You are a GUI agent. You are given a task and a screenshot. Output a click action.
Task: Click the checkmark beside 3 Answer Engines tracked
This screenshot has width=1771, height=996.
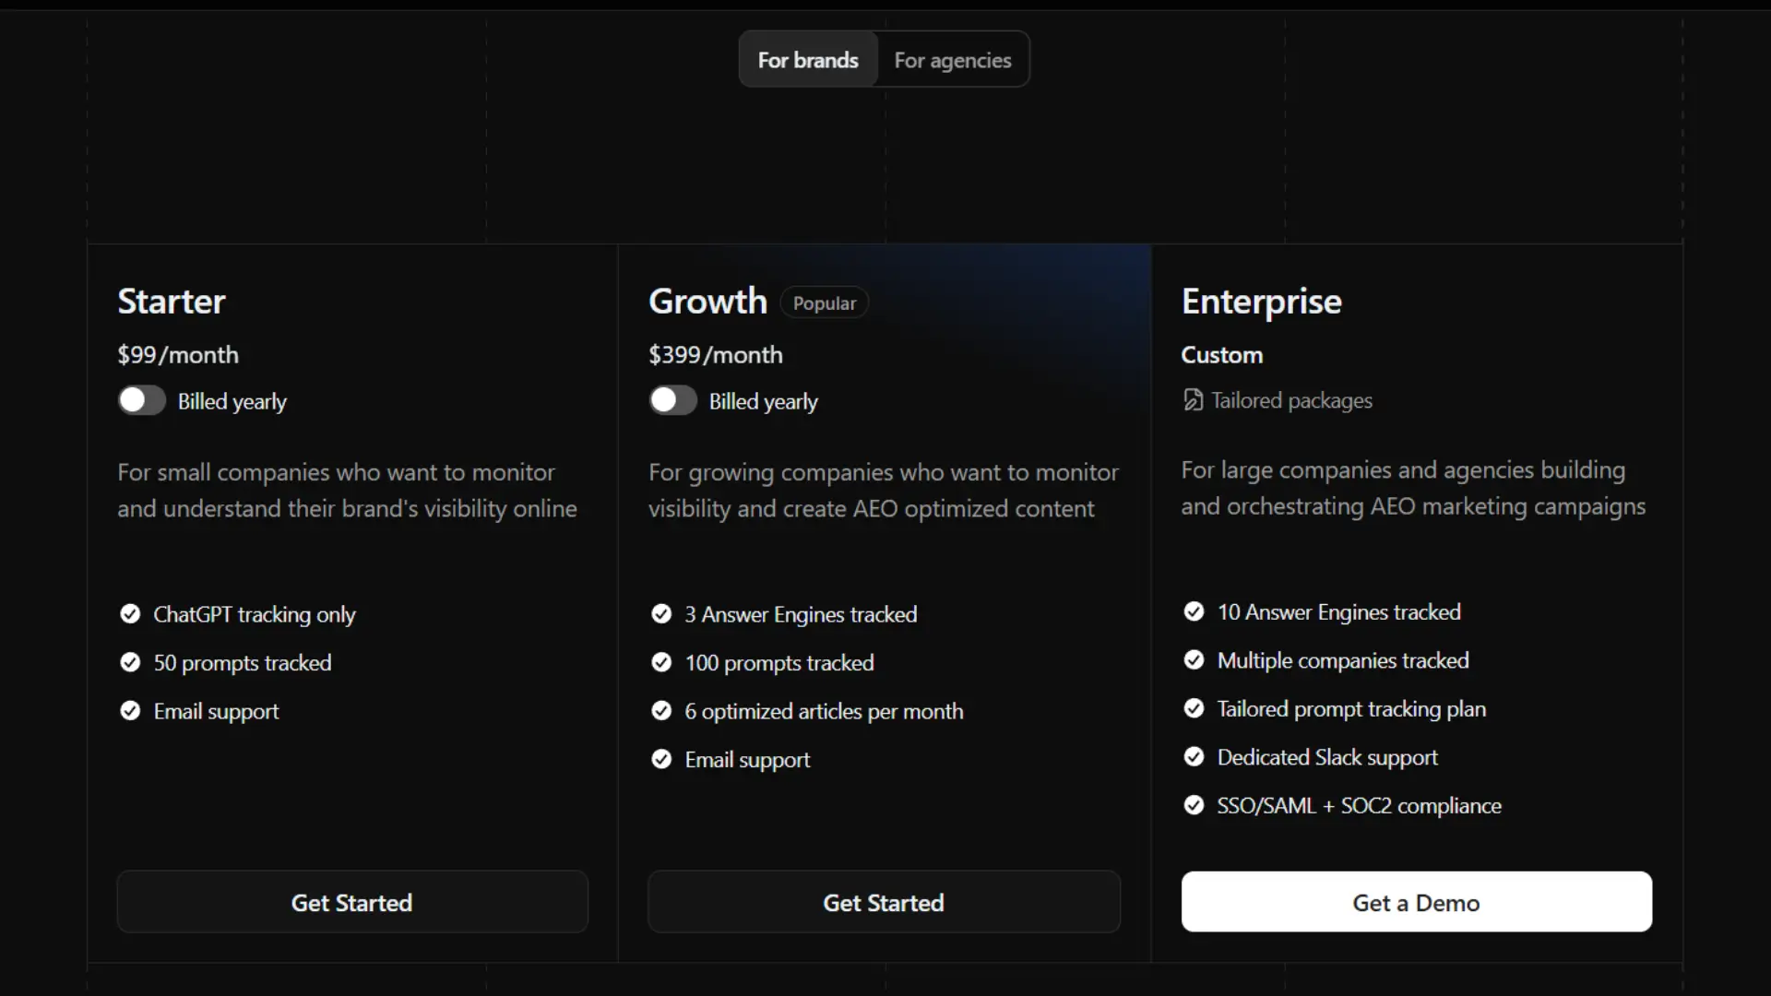tap(662, 614)
